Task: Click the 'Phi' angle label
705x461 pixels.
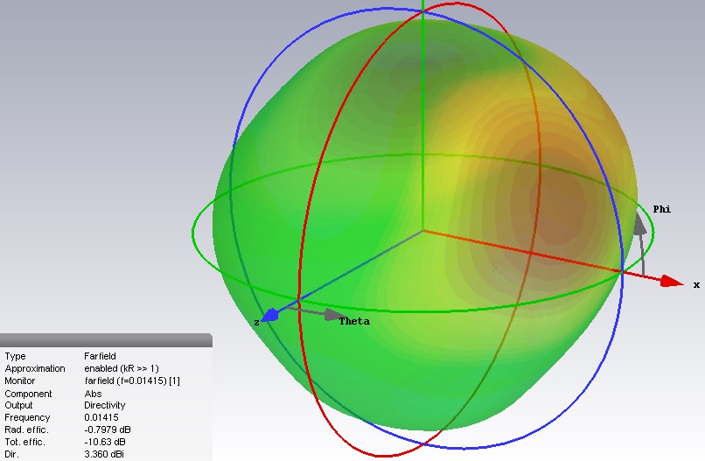Action: pyautogui.click(x=661, y=209)
